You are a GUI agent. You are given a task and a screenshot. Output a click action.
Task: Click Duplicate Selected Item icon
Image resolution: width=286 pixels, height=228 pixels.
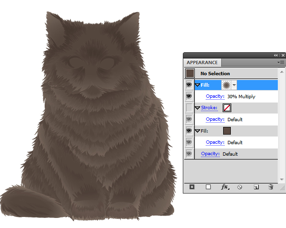[256, 187]
